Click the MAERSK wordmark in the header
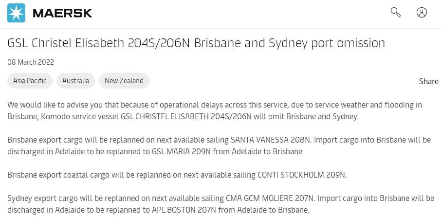This screenshot has height=218, width=442. coord(62,13)
